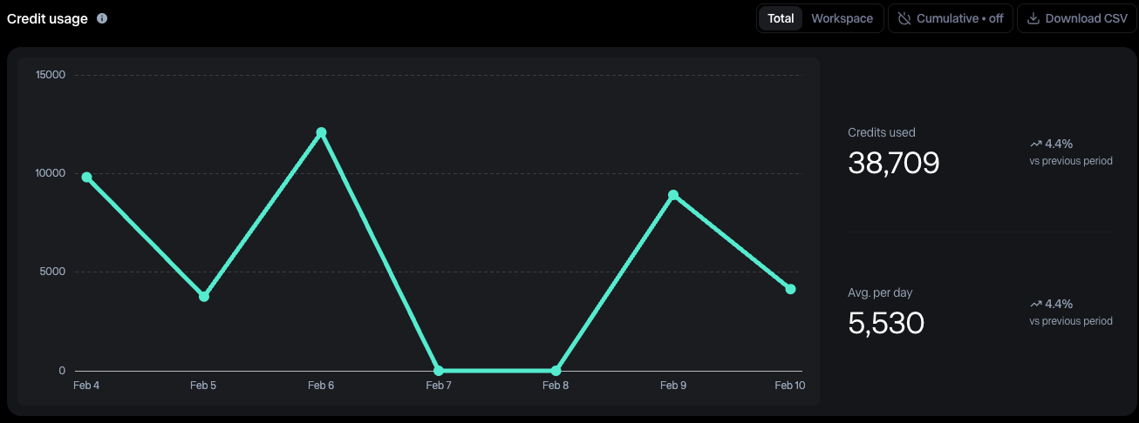Download the usage data as CSV
Viewport: 1139px width, 423px height.
pyautogui.click(x=1076, y=18)
